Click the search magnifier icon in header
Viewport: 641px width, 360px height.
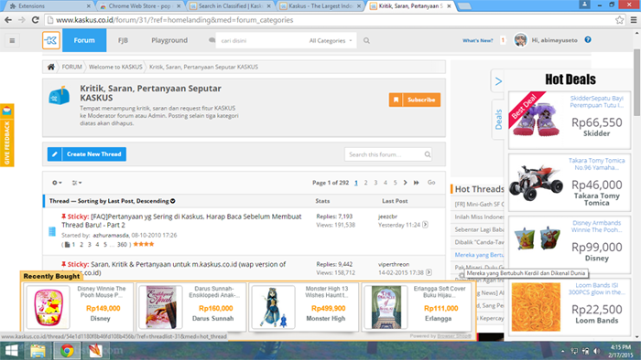click(366, 40)
